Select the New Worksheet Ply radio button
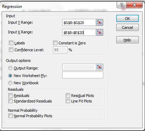 [x=10, y=76]
